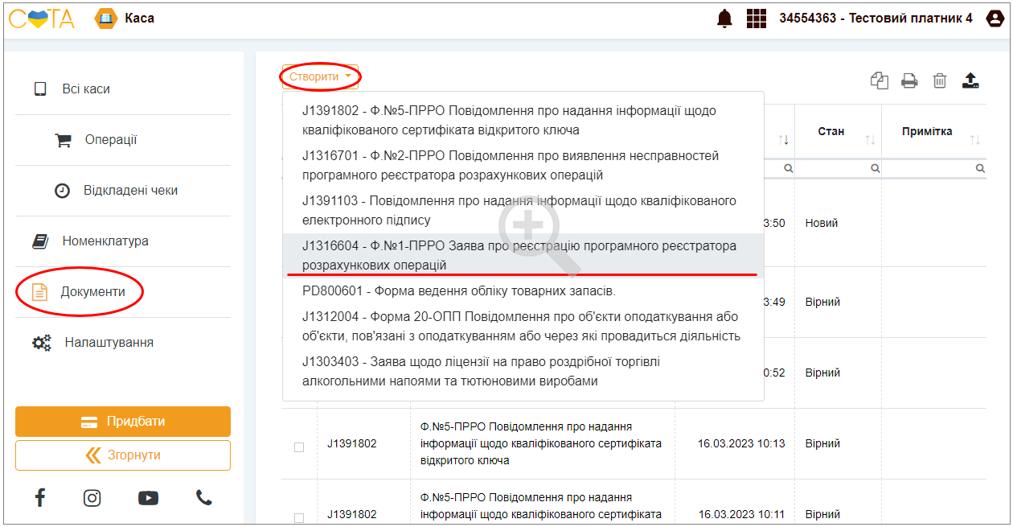
Task: Open the Facebook social link icon
Action: click(x=40, y=497)
